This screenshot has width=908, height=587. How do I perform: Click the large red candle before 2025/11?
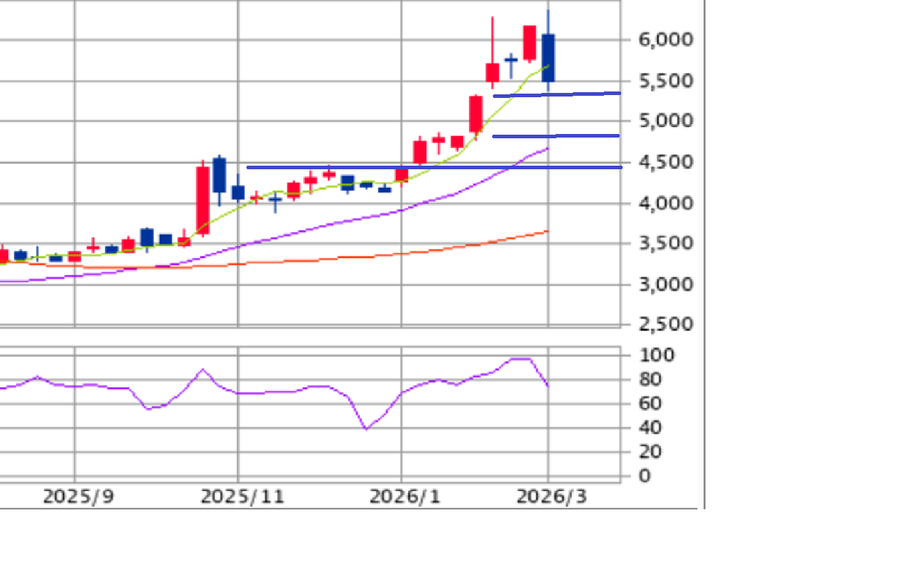[x=203, y=200]
